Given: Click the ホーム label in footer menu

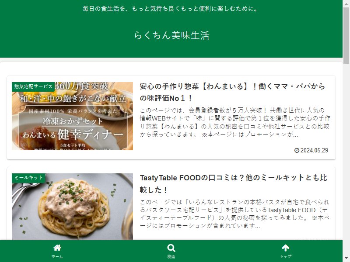Looking at the screenshot, I should [x=57, y=257].
